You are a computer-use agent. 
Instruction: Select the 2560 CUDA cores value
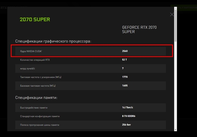point(125,51)
